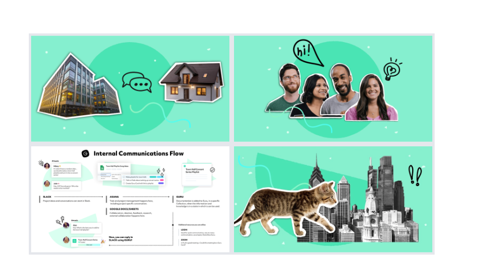479x269 pixels.
Task: Open the Internal Communications Flow diagram image
Action: [x=130, y=199]
